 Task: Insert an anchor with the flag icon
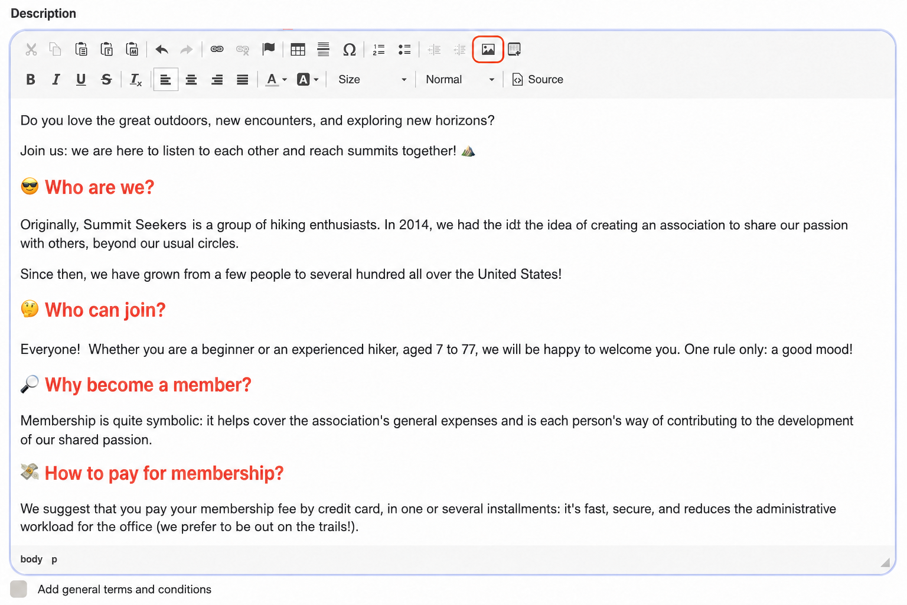(x=269, y=49)
